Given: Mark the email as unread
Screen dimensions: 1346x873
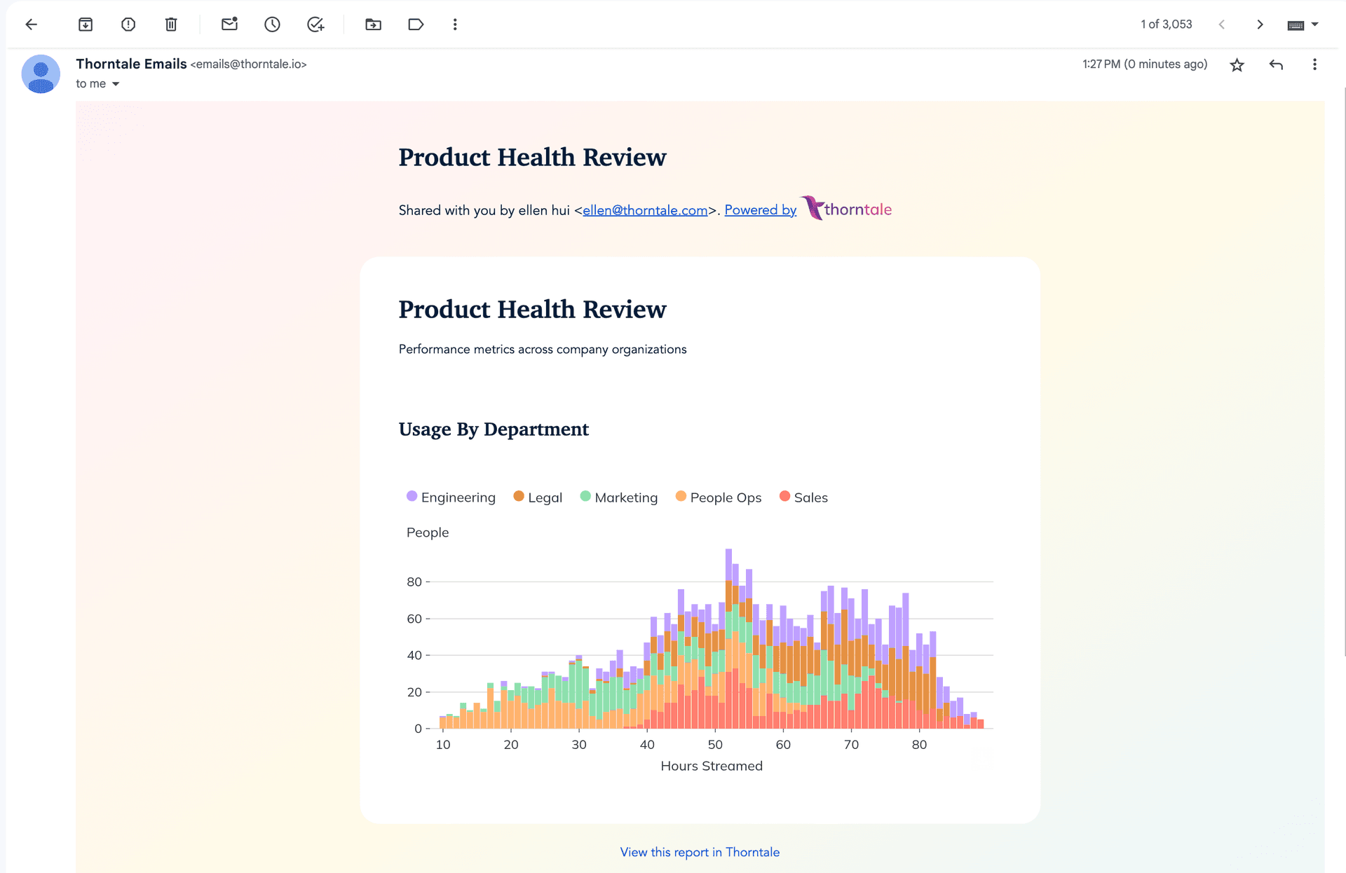Looking at the screenshot, I should [229, 25].
